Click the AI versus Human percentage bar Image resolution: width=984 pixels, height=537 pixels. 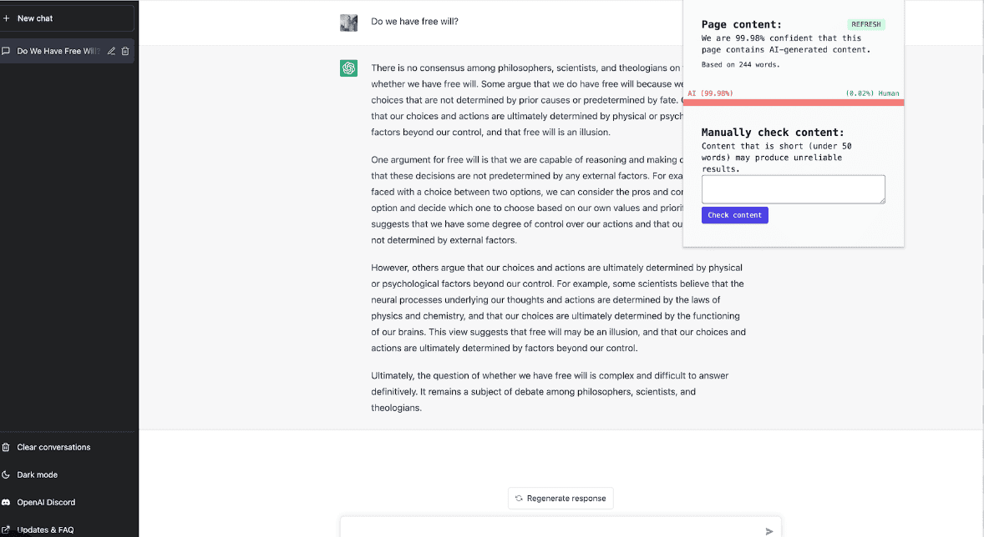(794, 103)
